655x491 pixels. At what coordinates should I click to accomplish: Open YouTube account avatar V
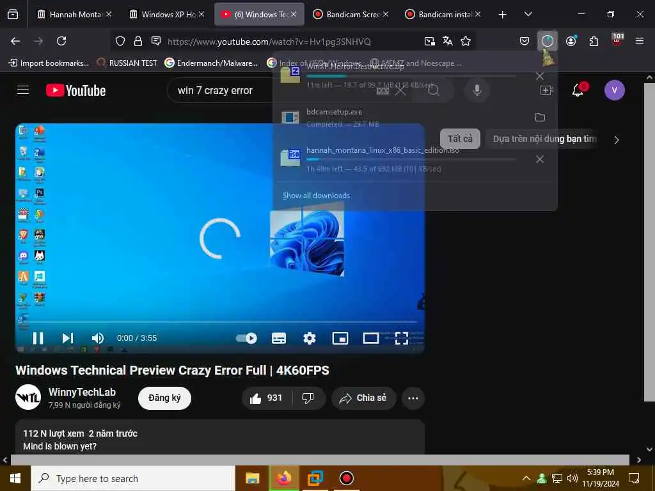615,90
